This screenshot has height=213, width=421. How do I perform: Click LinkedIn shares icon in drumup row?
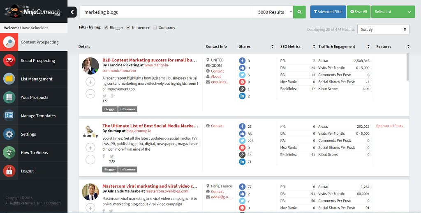[x=242, y=162]
